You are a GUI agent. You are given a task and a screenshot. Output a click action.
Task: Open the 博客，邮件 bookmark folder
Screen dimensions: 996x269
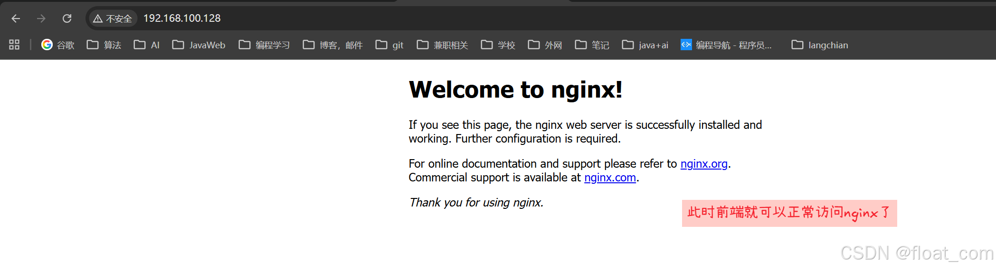pyautogui.click(x=333, y=45)
